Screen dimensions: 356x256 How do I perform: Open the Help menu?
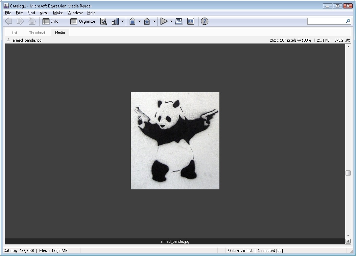coord(91,13)
